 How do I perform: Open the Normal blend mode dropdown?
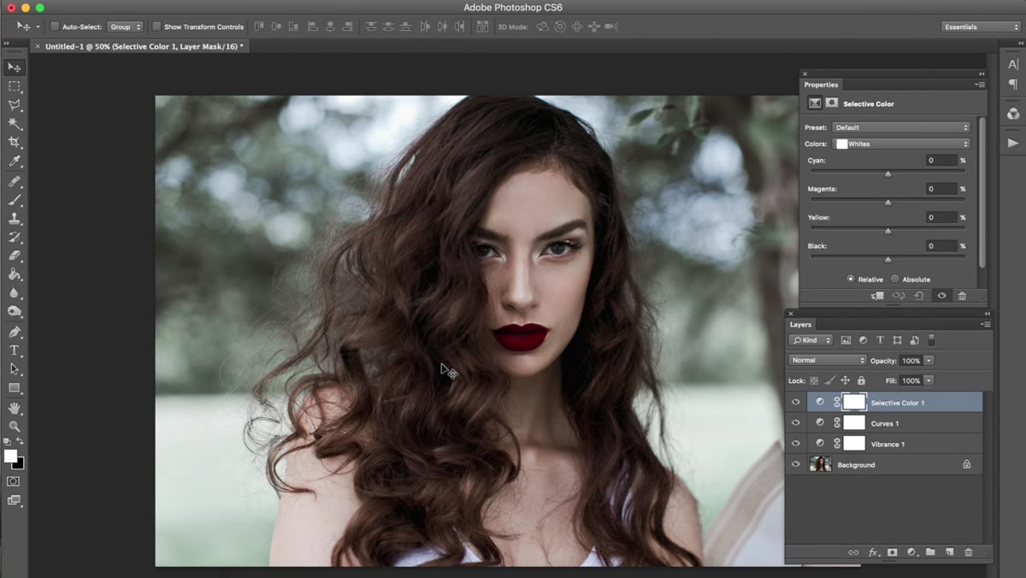[x=828, y=361]
